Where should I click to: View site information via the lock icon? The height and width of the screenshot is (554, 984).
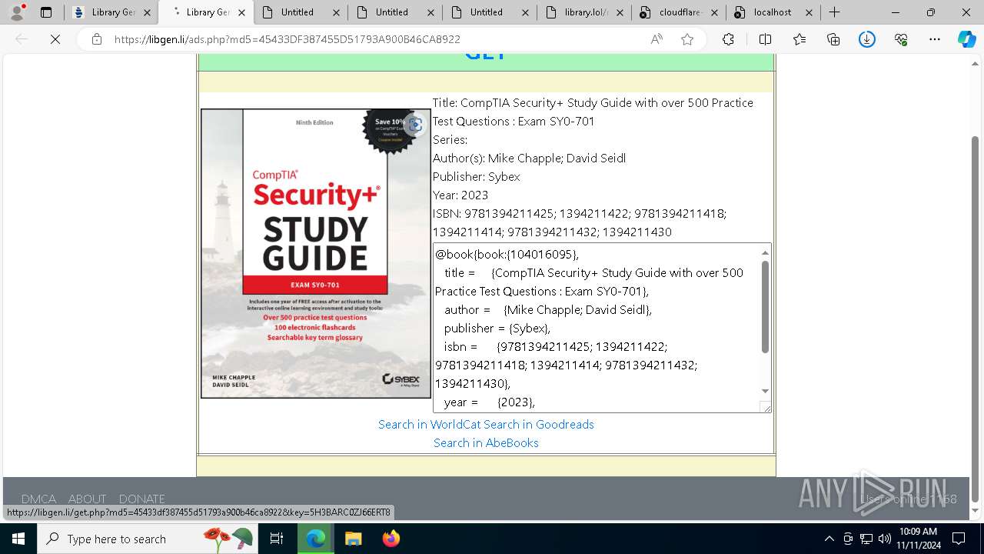click(x=96, y=39)
